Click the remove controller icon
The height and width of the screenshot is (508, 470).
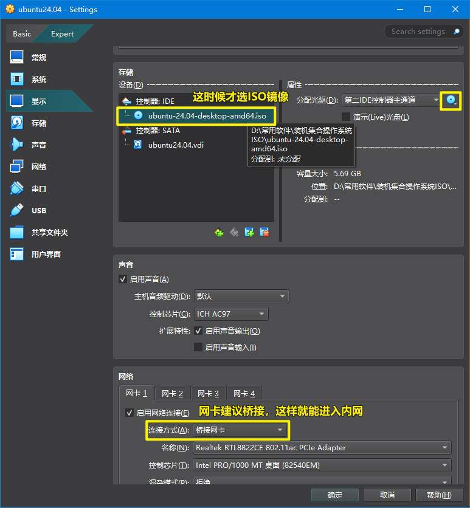(x=233, y=232)
